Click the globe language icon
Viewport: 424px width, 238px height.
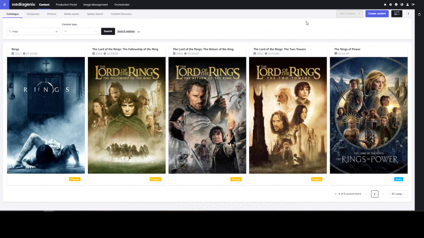[x=402, y=4]
